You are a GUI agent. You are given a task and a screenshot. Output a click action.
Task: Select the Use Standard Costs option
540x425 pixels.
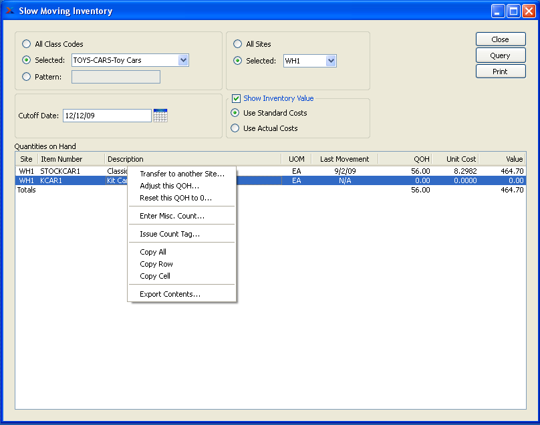235,113
